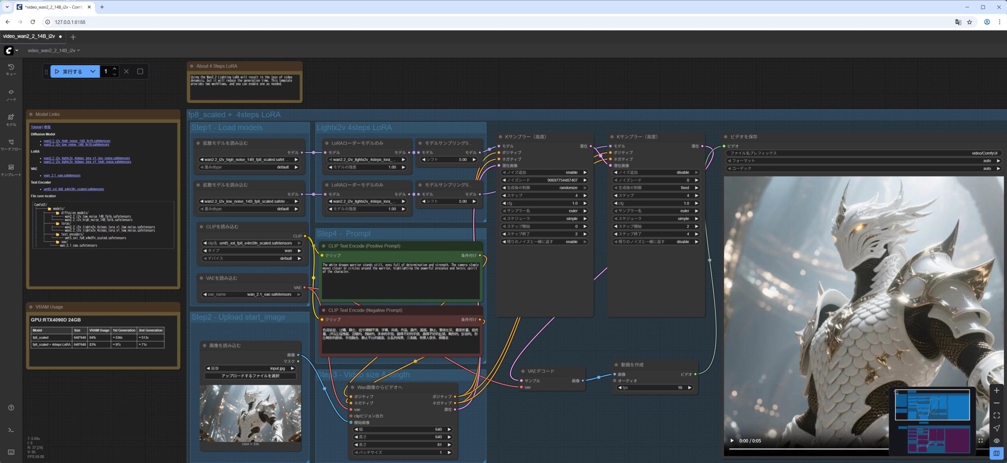The width and height of the screenshot is (1007, 463).
Task: Zoom in the canvas with plus icon
Action: 996,390
